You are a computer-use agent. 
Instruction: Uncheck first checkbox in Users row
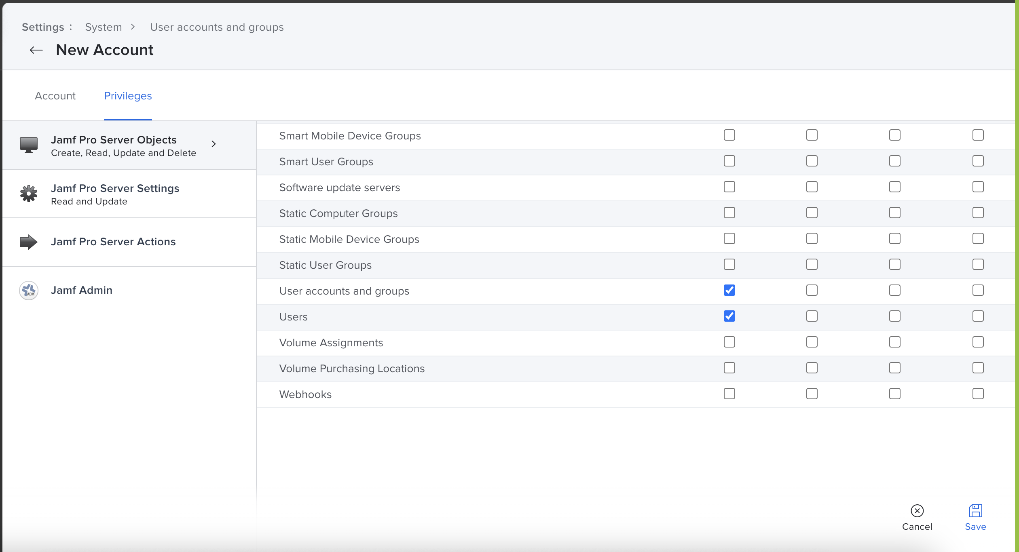[x=729, y=316]
